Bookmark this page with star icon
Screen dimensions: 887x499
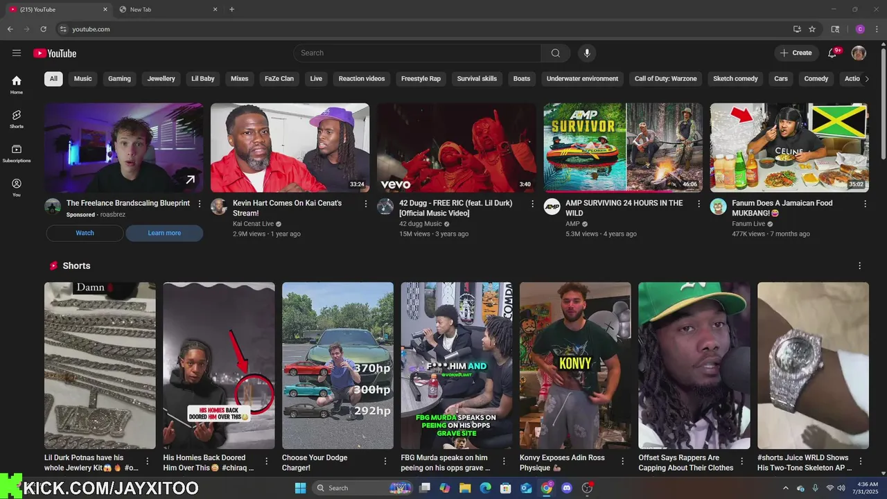coord(812,29)
